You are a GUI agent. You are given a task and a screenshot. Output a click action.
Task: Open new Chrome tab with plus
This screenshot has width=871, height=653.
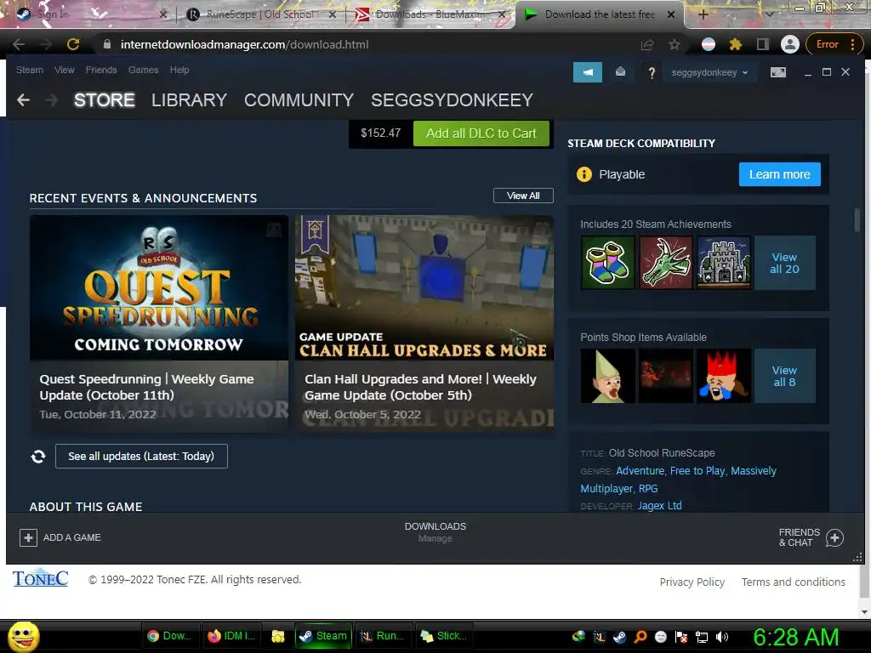pos(703,14)
